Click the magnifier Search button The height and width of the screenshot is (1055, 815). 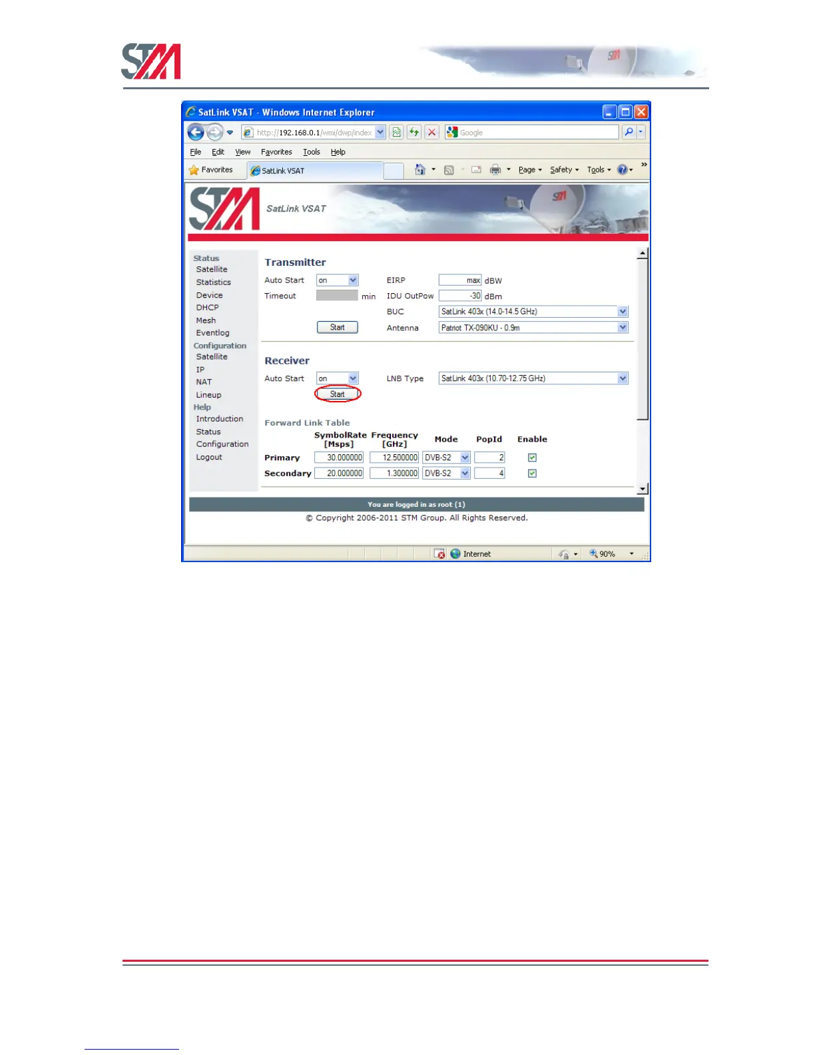click(x=629, y=132)
